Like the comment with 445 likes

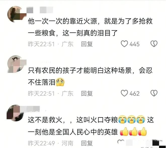pyautogui.click(x=124, y=44)
